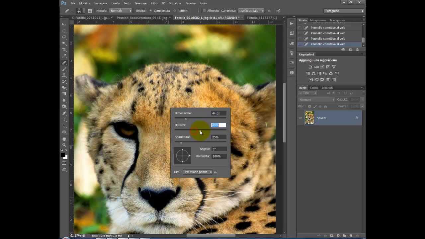425x239 pixels.
Task: Click the Durezza percentage input field
Action: click(219, 125)
